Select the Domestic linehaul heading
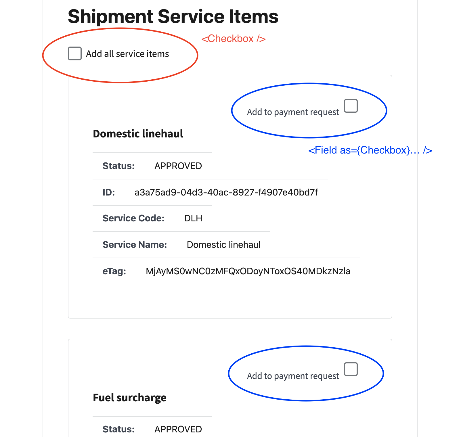 pos(138,133)
